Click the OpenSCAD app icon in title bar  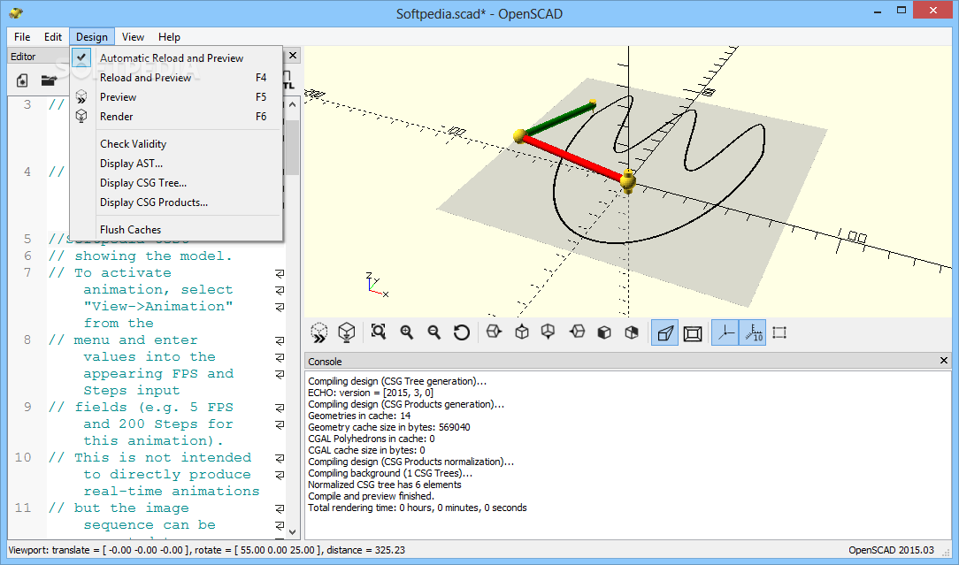click(17, 12)
